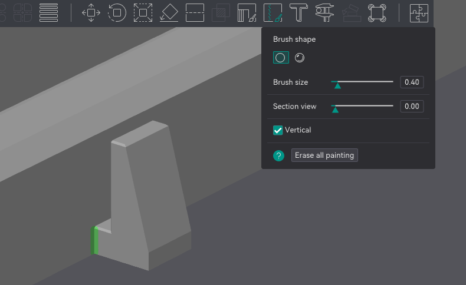This screenshot has height=285, width=466.
Task: Select the Move gizmo tool
Action: [91, 12]
